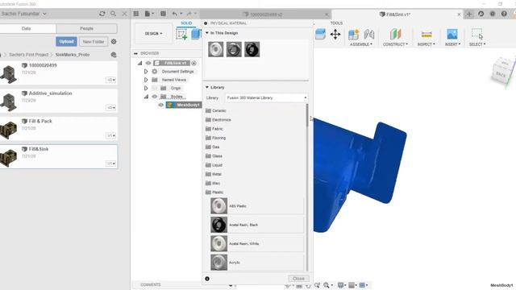Collapse the Bodies node

146,97
